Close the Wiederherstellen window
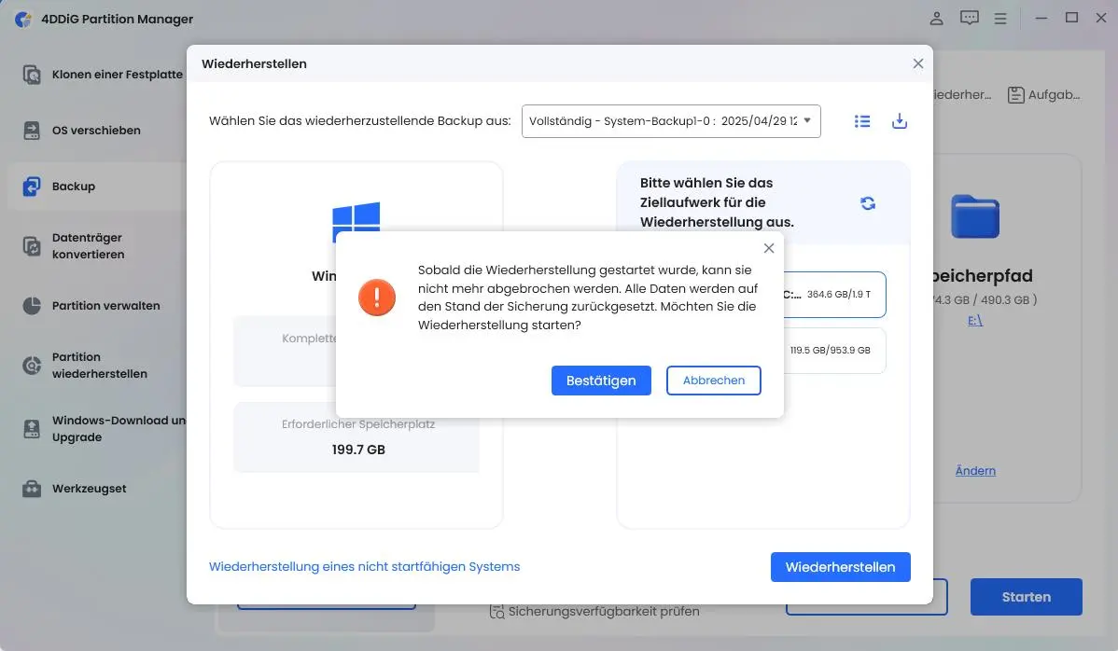 click(x=917, y=63)
